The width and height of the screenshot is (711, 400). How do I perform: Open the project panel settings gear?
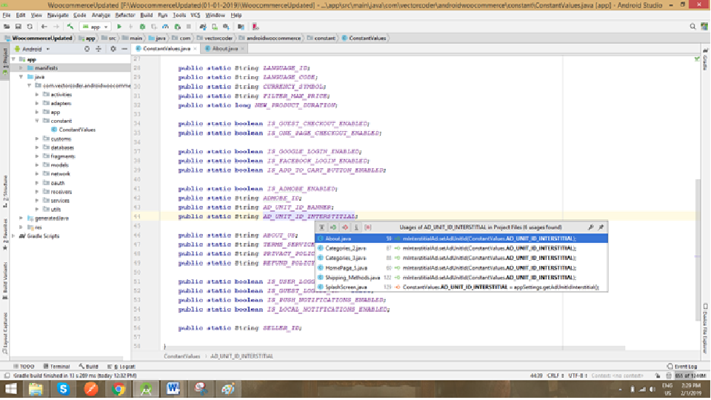click(x=113, y=49)
